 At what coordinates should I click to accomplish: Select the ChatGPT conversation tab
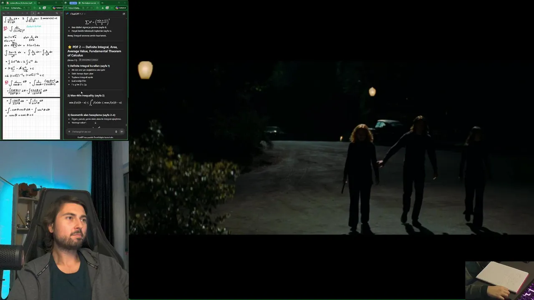(88, 3)
